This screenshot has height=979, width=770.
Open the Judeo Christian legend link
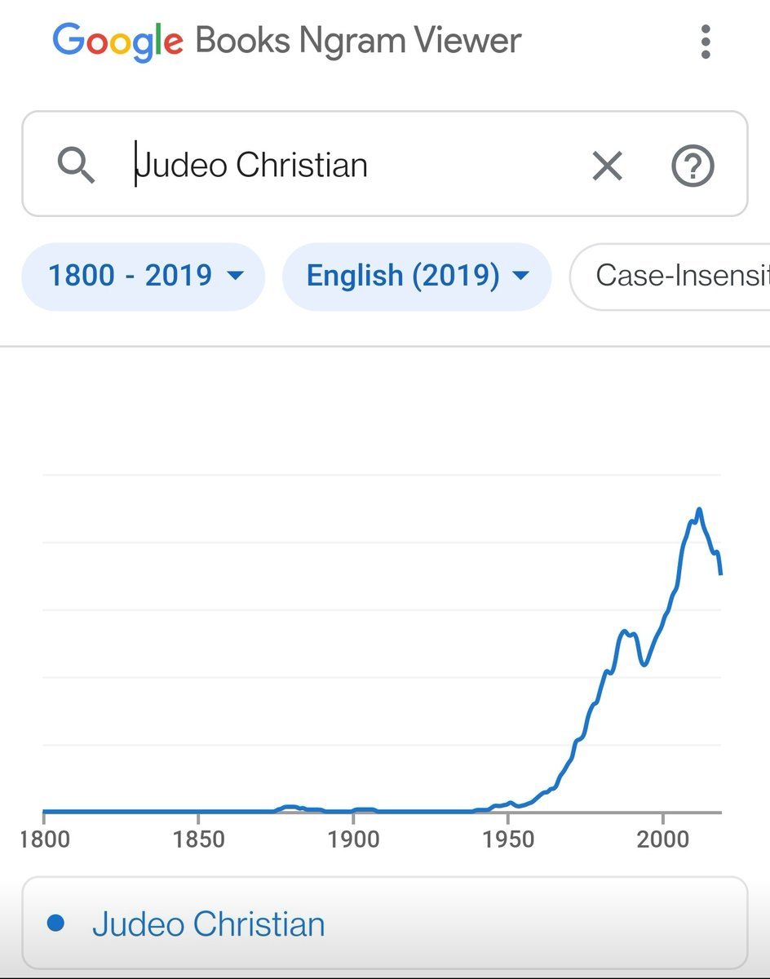208,924
